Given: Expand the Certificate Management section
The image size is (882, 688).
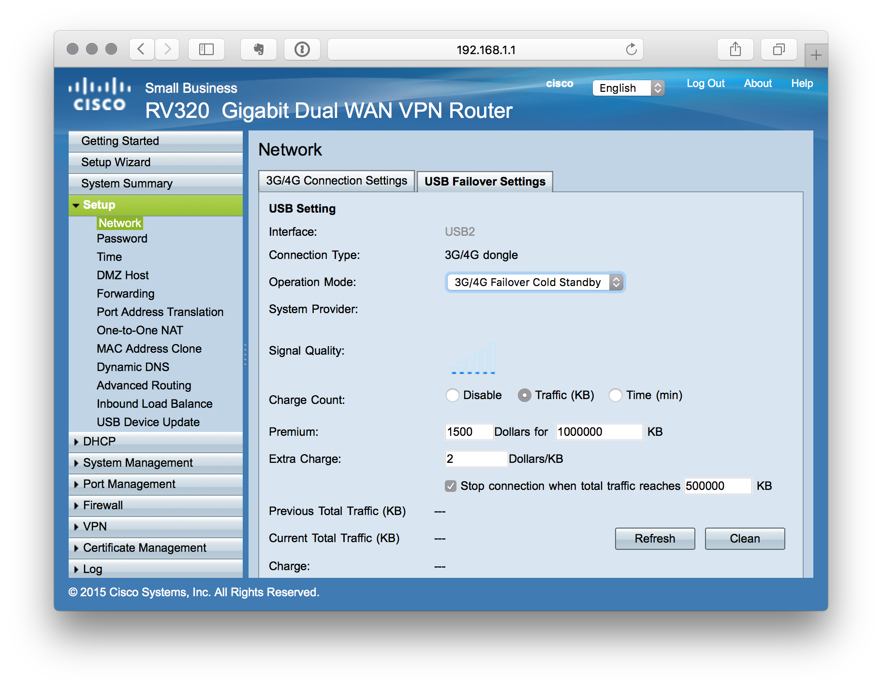Looking at the screenshot, I should [156, 548].
